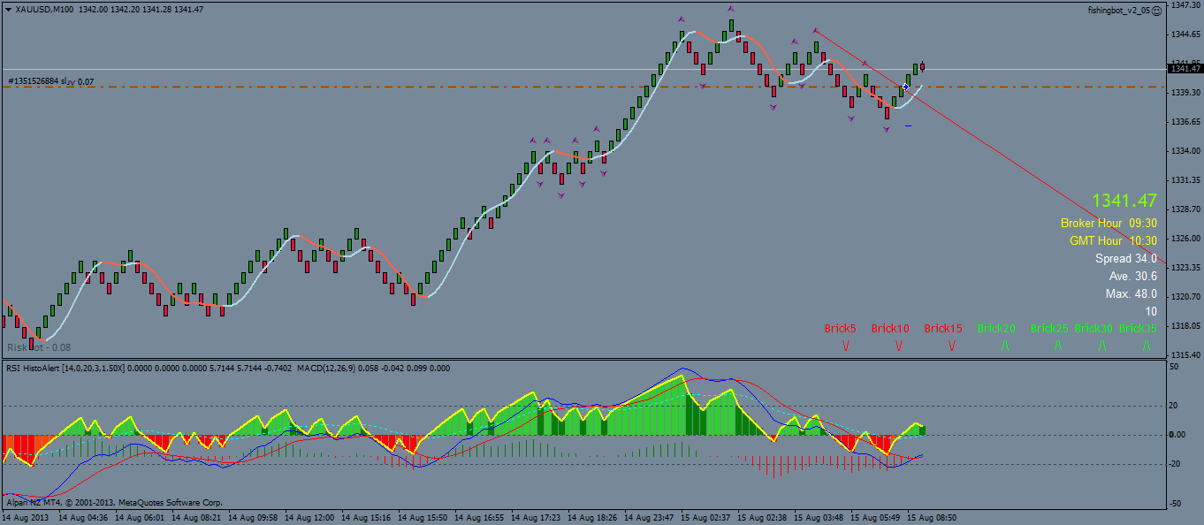Image resolution: width=1204 pixels, height=525 pixels.
Task: Click the current price marker 1341.47 on price axis
Action: [1185, 69]
